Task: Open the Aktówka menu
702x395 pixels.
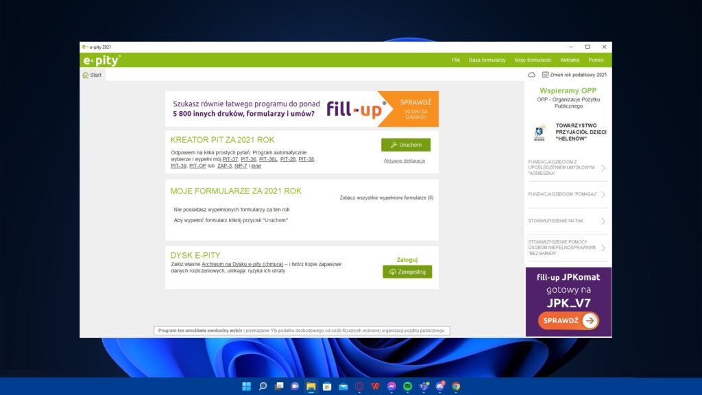Action: tap(570, 60)
